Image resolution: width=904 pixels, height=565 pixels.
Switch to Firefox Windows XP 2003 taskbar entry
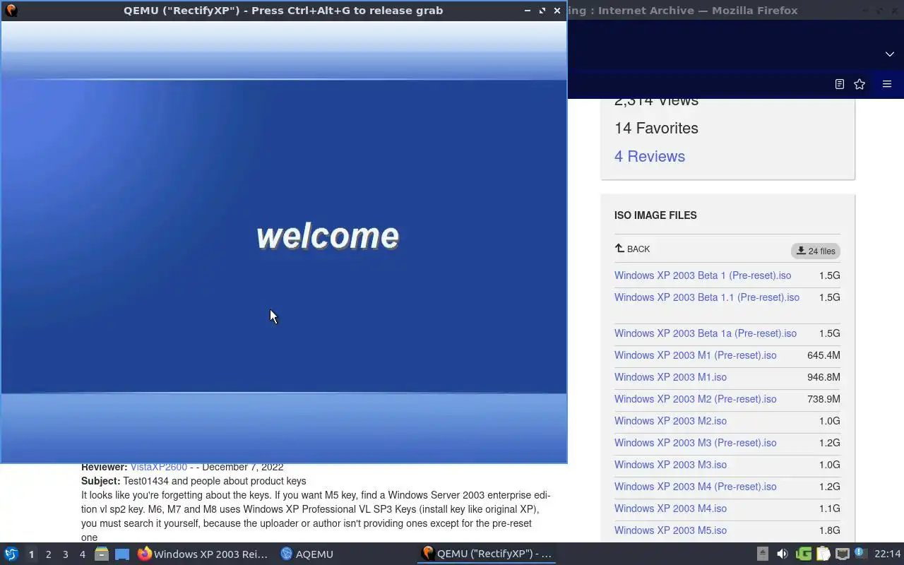203,554
